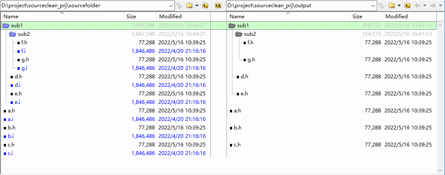Click the right output path input field

[x=299, y=6]
